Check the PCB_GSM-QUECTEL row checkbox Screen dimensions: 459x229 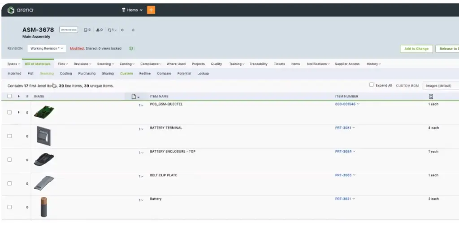point(9,112)
